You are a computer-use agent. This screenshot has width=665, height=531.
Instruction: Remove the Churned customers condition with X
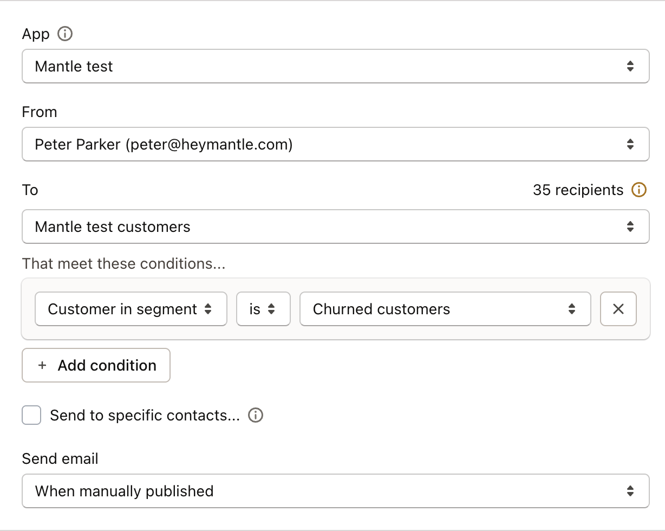tap(618, 309)
